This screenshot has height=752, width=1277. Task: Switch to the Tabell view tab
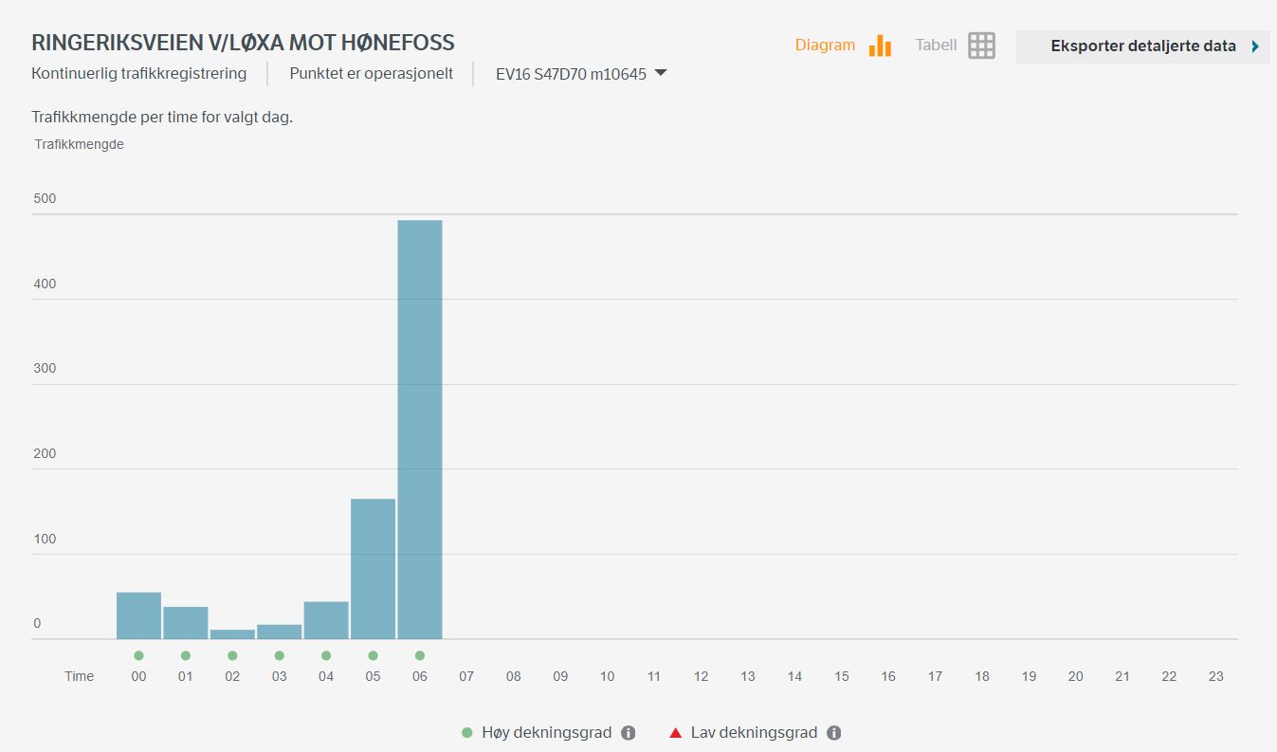click(x=936, y=46)
